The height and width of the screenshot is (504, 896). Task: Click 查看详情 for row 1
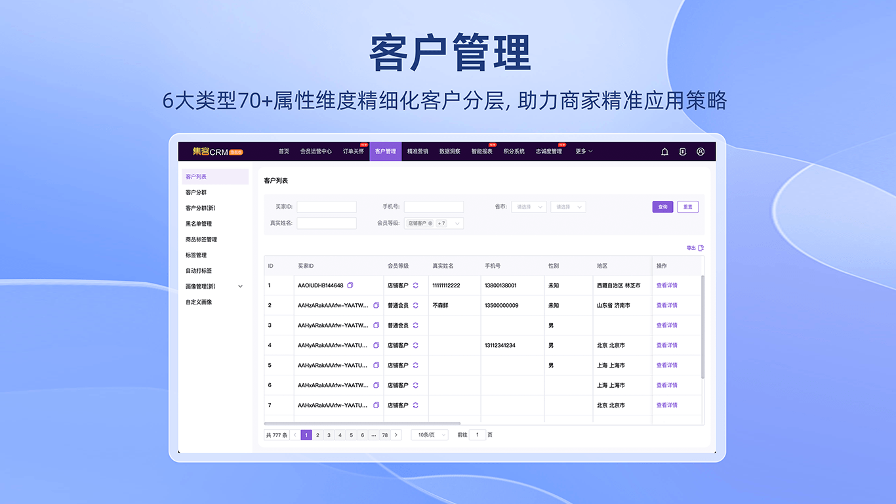(667, 285)
